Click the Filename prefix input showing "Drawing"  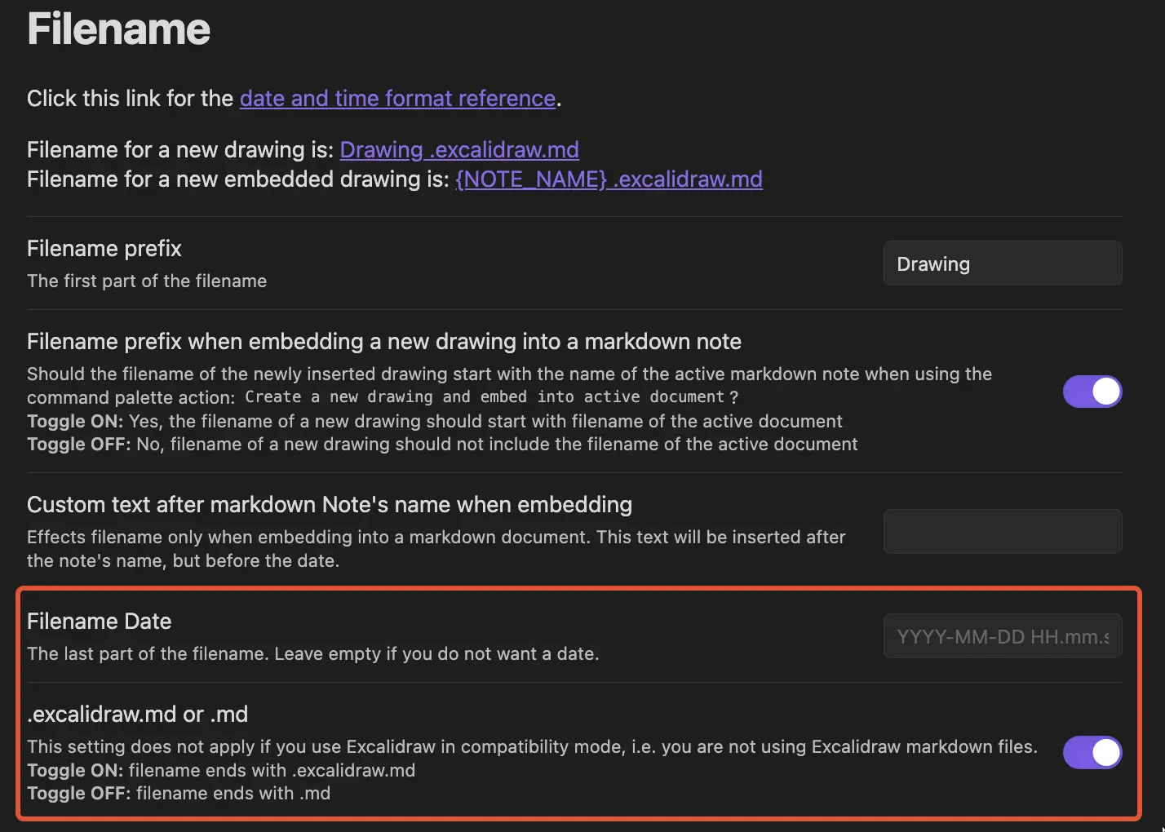coord(1002,263)
